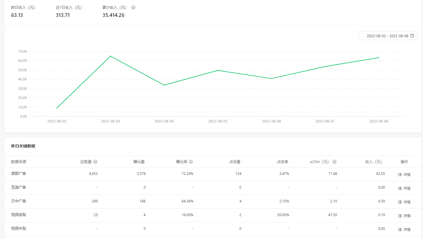Screen dimensions: 423x239
Task: Click 视频后贴 eCPM value 47.50
Action: (333, 215)
